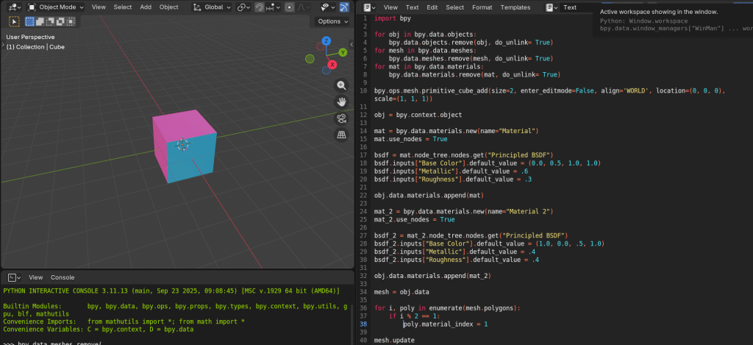Click the negative X axis gizmo circle
The height and width of the screenshot is (345, 753).
pos(321,46)
